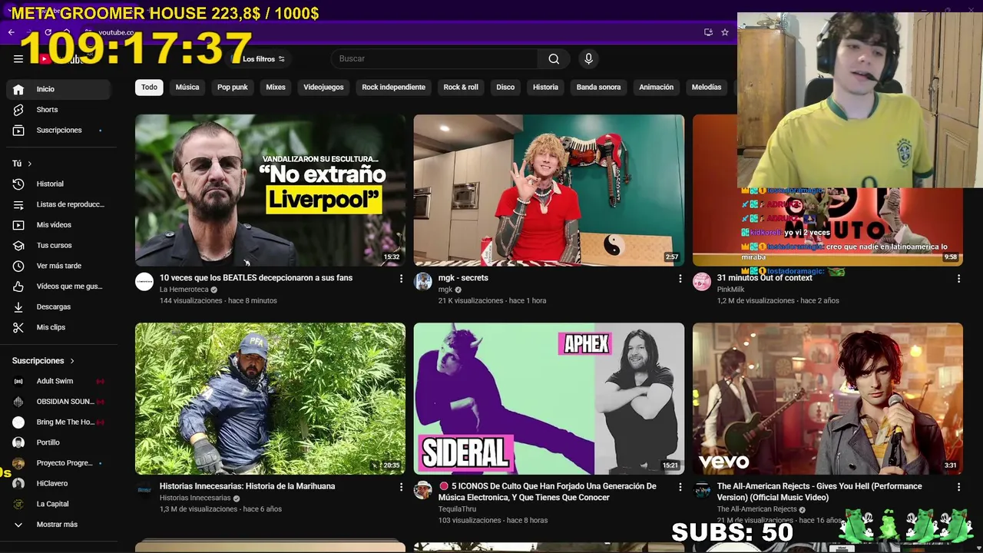Select the Todo filter chip
Viewport: 983px width, 553px height.
[x=149, y=88]
